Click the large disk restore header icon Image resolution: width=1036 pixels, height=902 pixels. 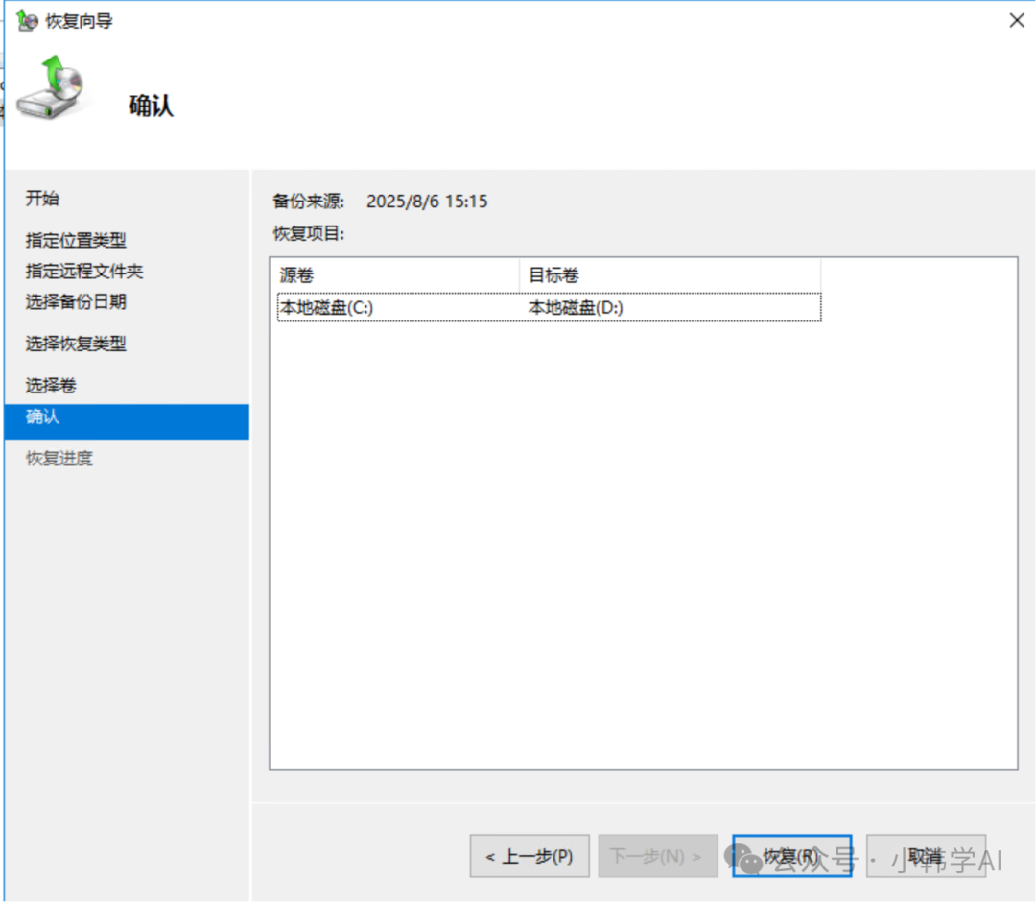click(x=52, y=88)
